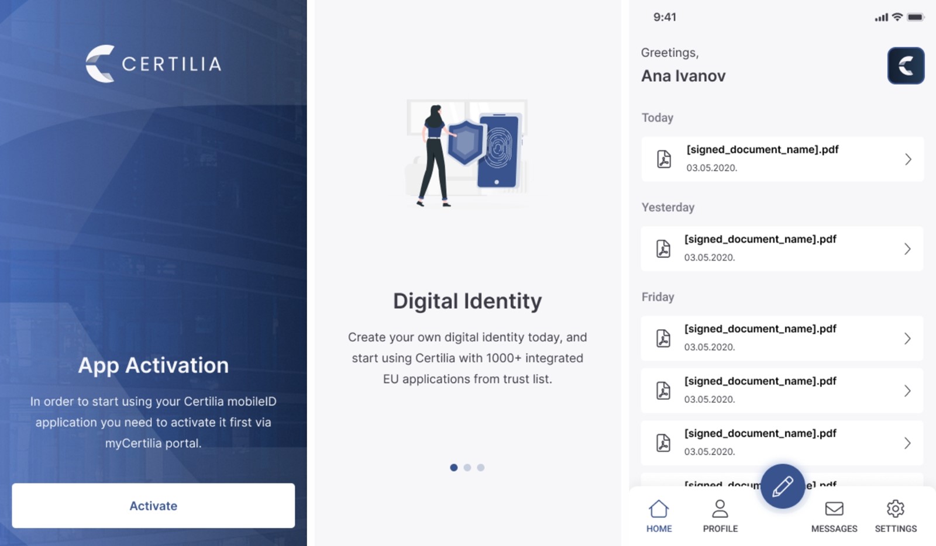Tap the battery status icon

coord(916,17)
